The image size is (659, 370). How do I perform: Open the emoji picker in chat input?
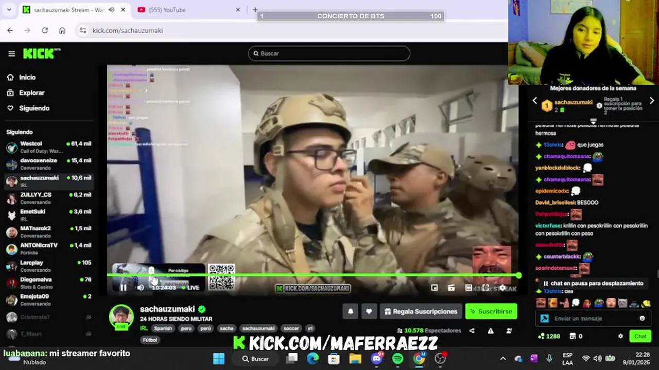[642, 319]
